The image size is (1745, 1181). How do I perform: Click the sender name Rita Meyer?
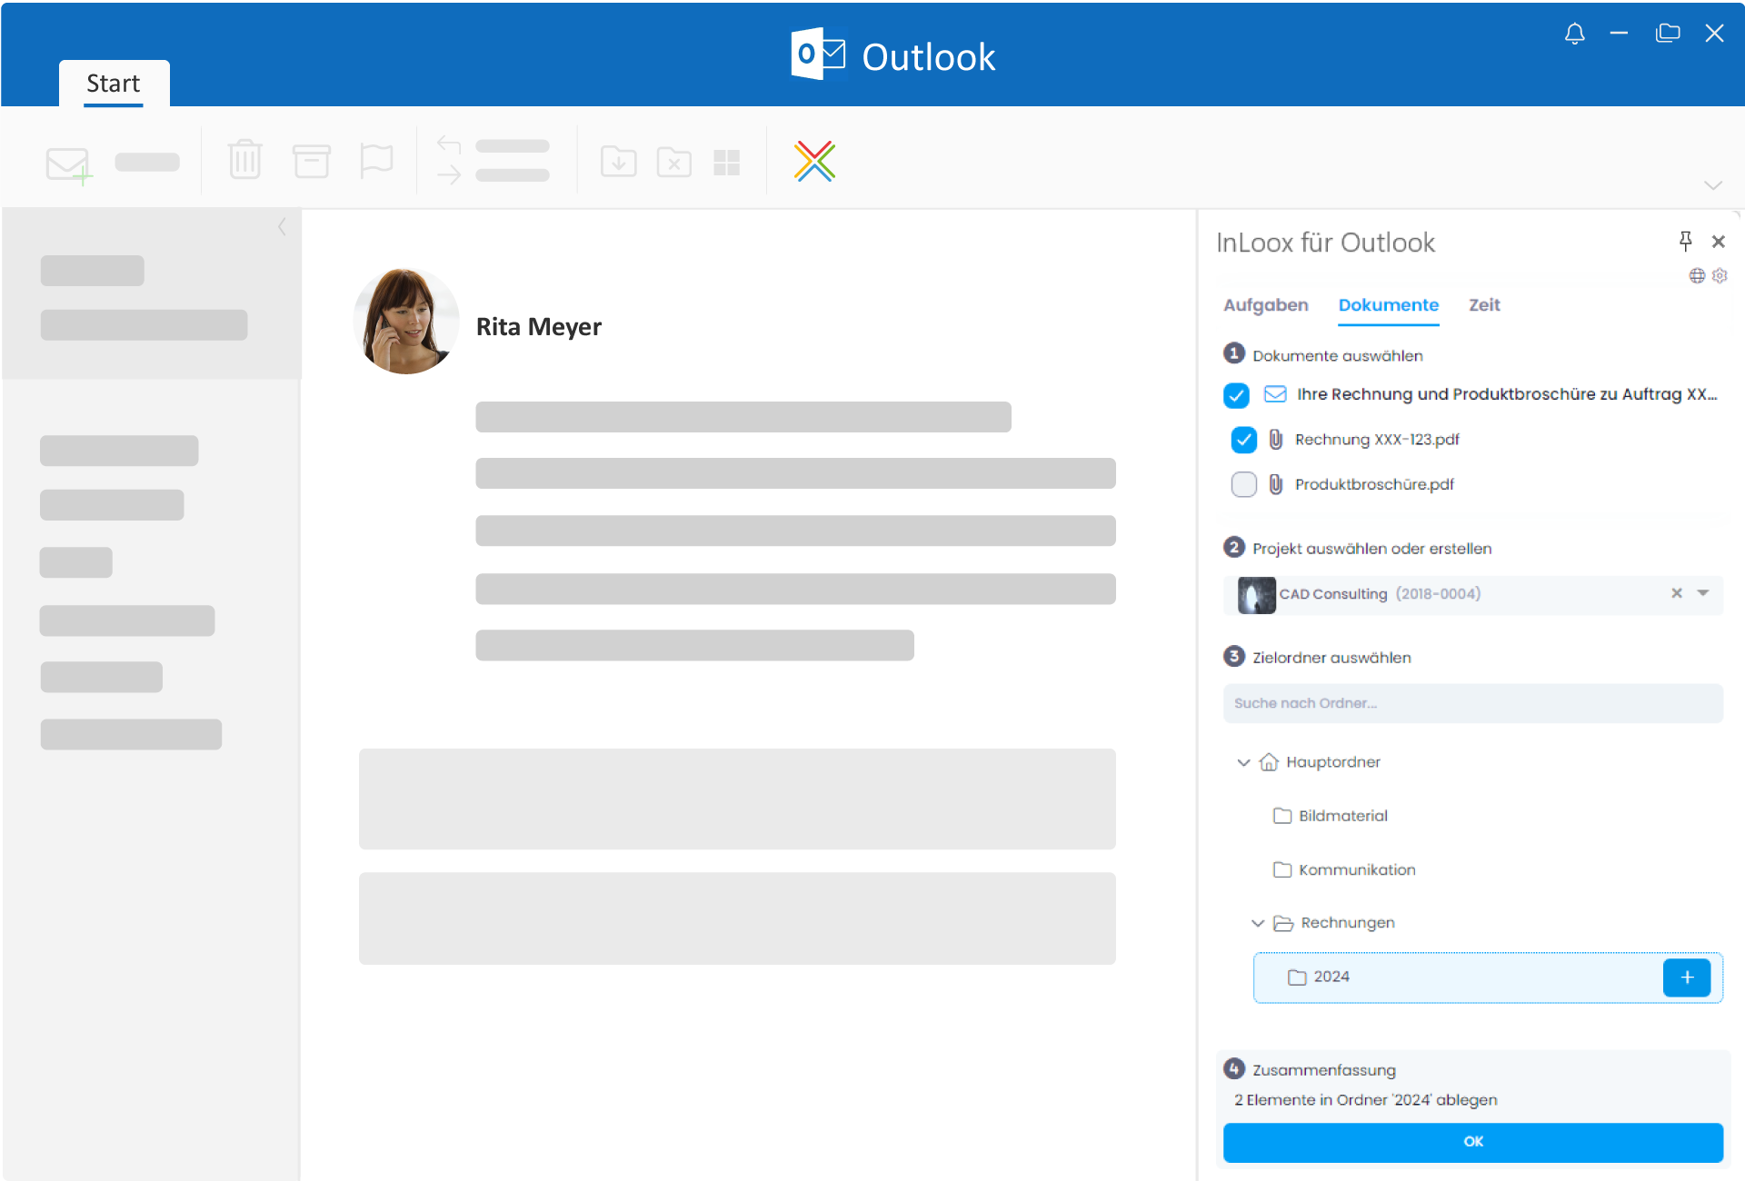point(539,326)
